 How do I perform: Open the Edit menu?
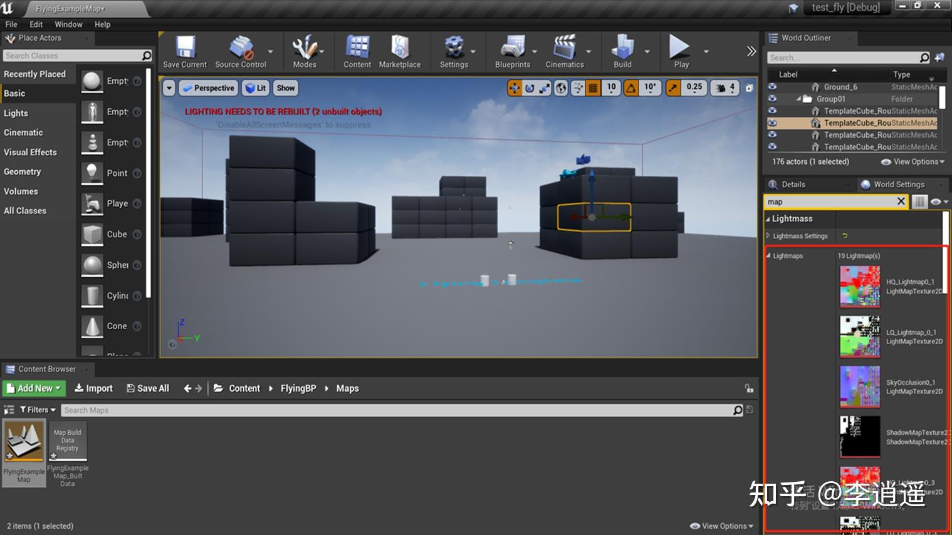[35, 24]
